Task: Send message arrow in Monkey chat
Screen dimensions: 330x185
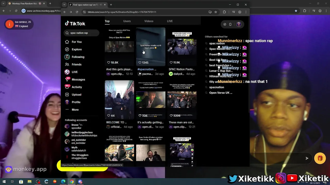Action: (307, 158)
